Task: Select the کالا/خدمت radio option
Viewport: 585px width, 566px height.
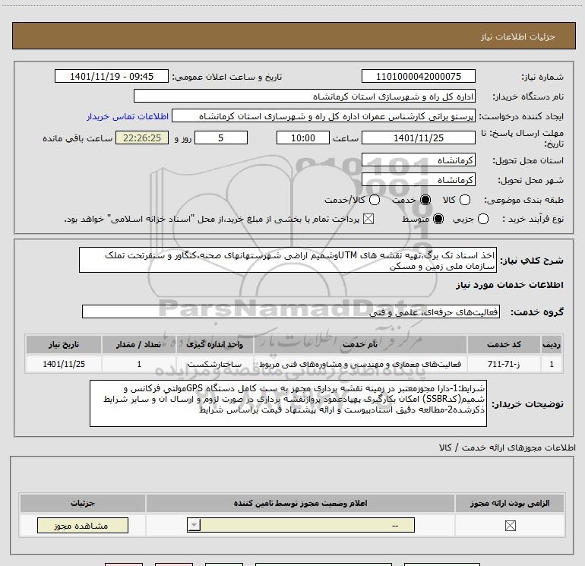Action: coord(375,200)
